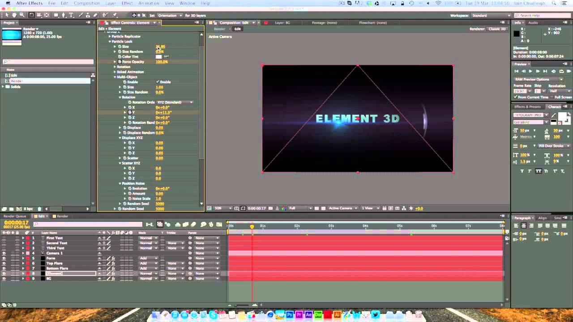The image size is (573, 322).
Task: Hide the BG layer
Action: [4, 279]
